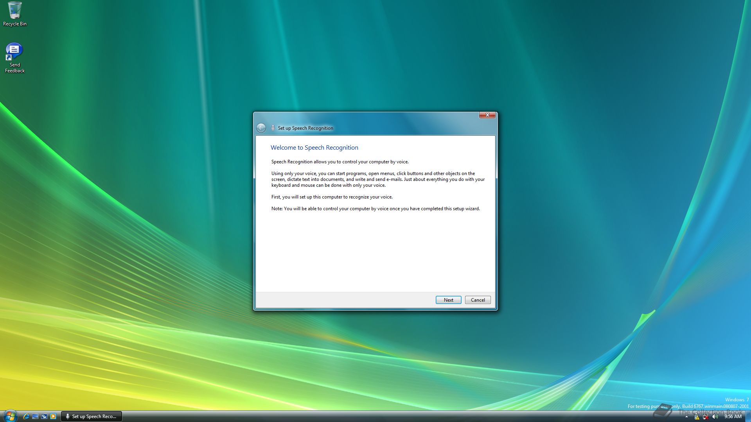751x422 pixels.
Task: Click the 9:56 AM clock
Action: coord(733,417)
